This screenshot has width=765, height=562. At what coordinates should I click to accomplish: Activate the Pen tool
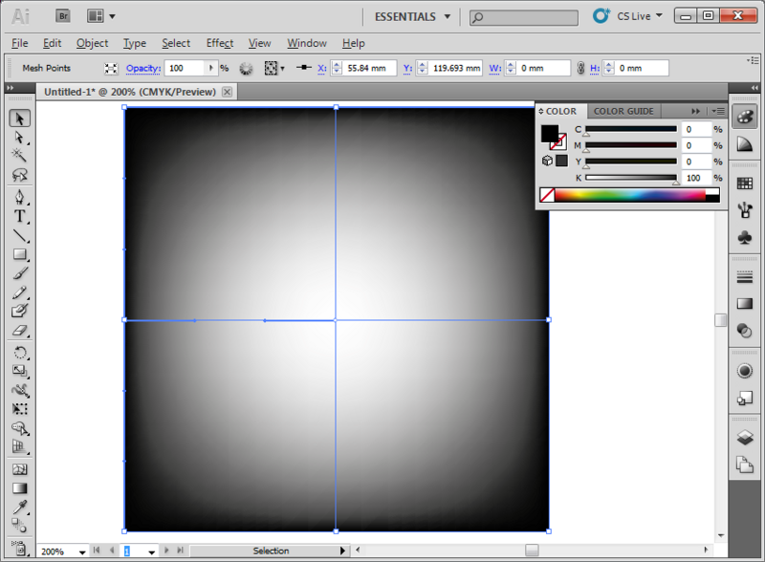(19, 197)
